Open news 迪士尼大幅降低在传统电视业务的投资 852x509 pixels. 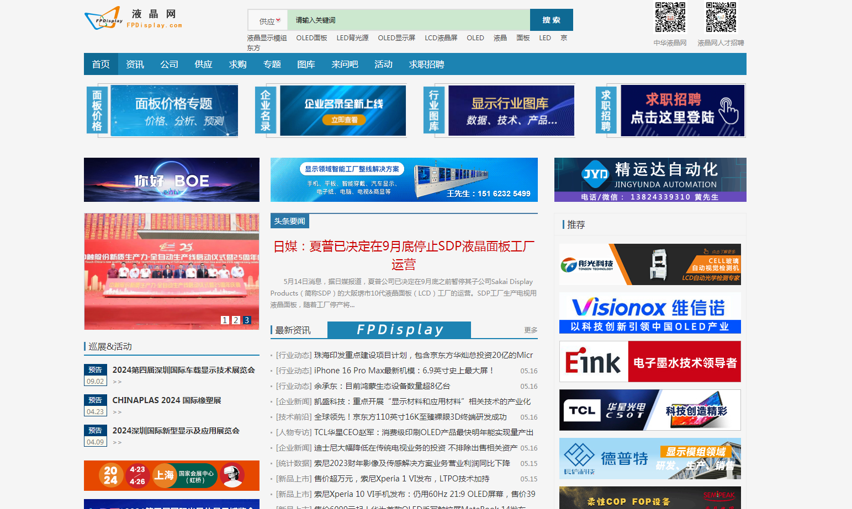pyautogui.click(x=416, y=448)
